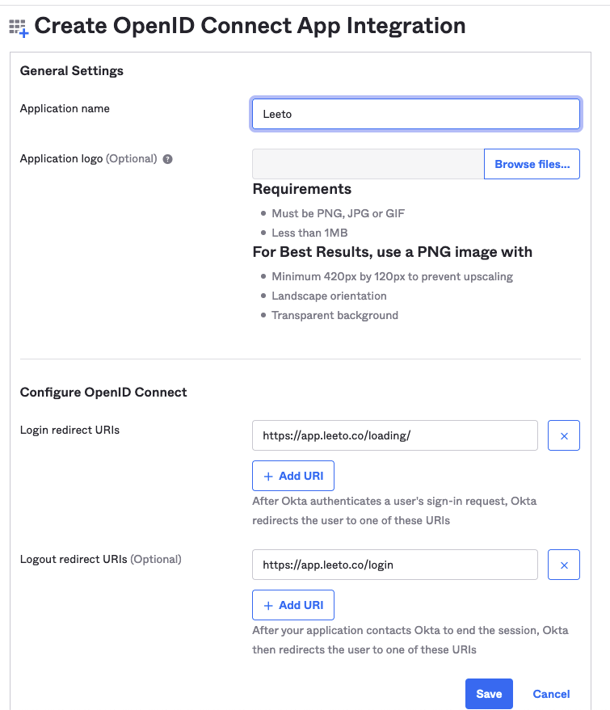Click the Login redirect URIs label
The height and width of the screenshot is (710, 610).
[69, 431]
